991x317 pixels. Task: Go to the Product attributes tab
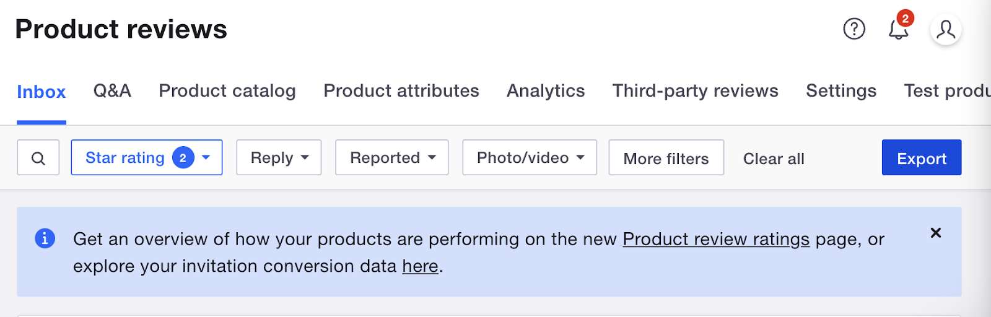coord(401,91)
